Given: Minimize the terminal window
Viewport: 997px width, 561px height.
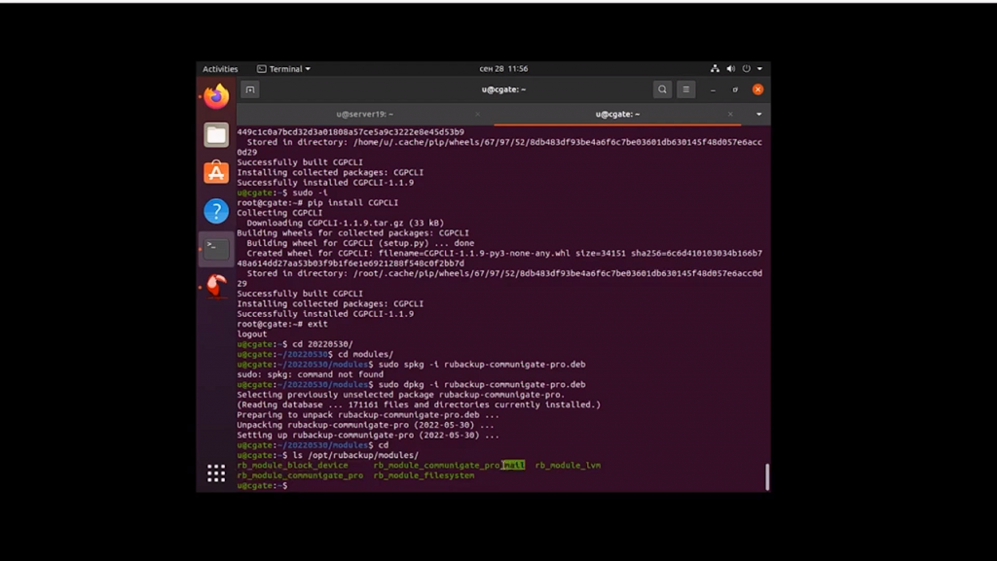Looking at the screenshot, I should [713, 89].
